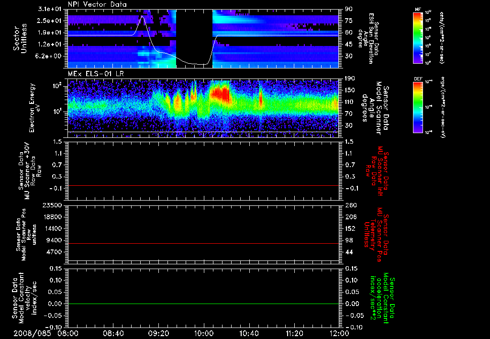Click the 190 scanner angle tick value
This screenshot has width=490, height=339.
pos(350,79)
